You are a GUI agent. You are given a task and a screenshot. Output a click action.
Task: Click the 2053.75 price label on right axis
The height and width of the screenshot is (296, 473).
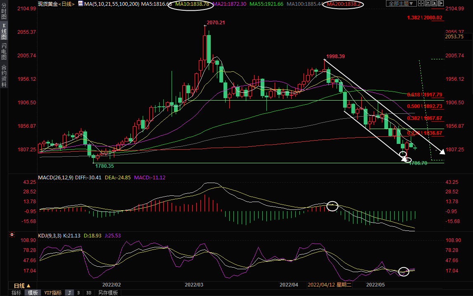[454, 37]
